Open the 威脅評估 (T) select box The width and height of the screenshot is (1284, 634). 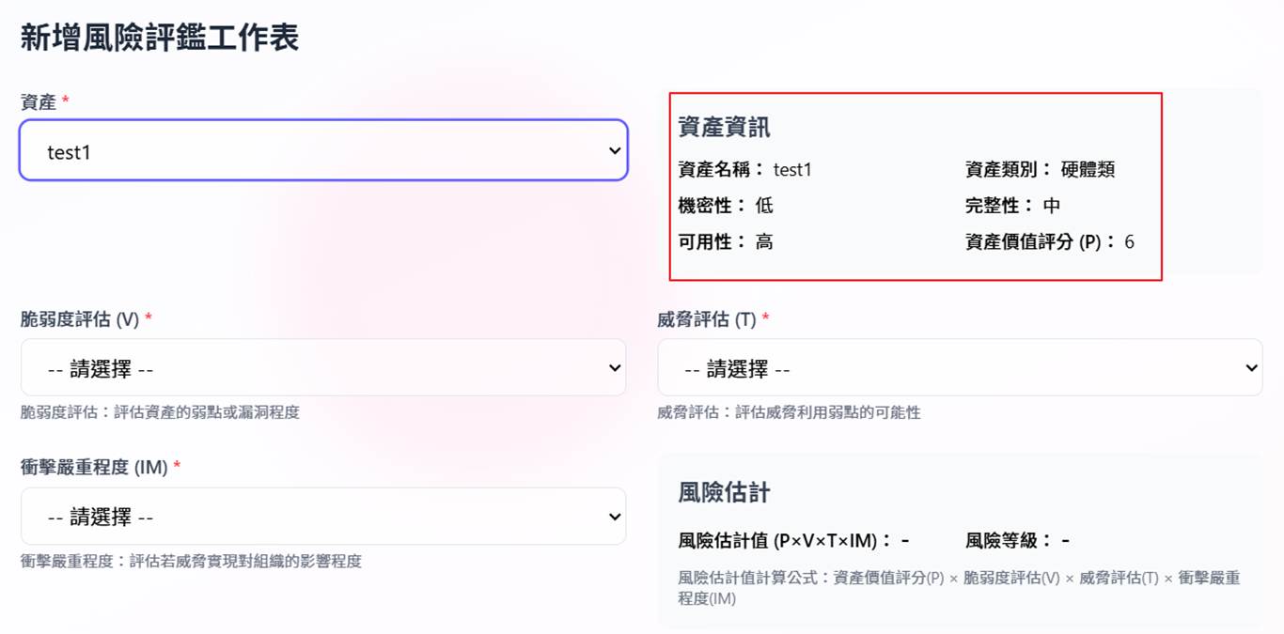click(959, 368)
